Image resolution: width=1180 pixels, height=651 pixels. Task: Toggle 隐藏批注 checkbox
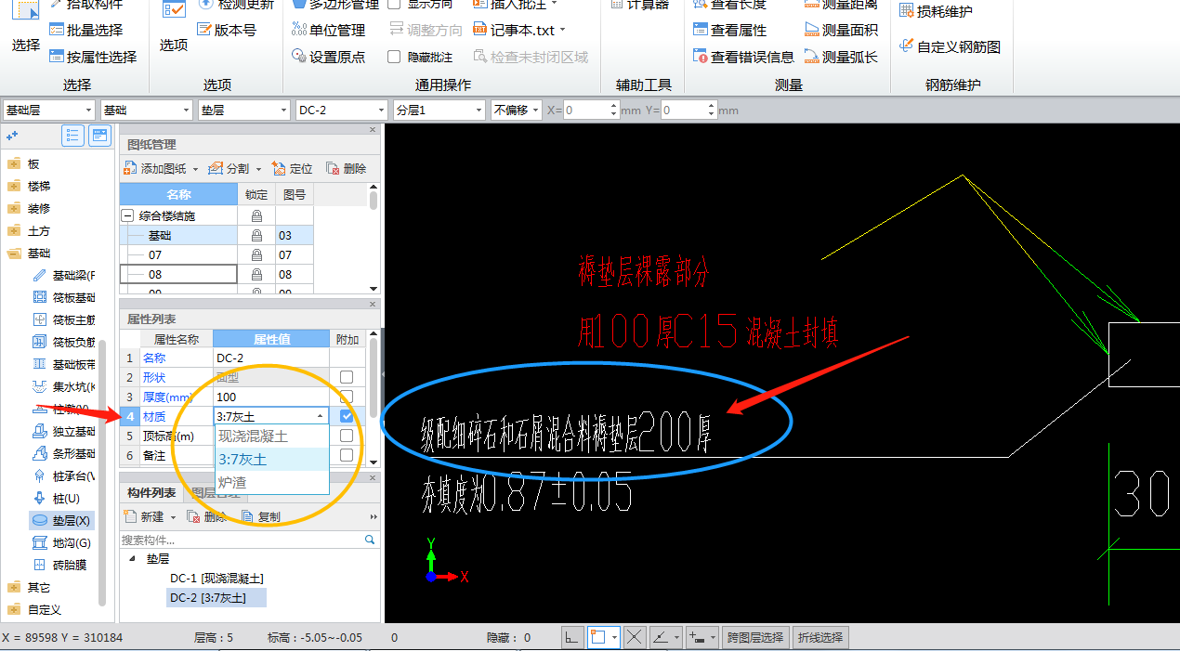pyautogui.click(x=394, y=57)
